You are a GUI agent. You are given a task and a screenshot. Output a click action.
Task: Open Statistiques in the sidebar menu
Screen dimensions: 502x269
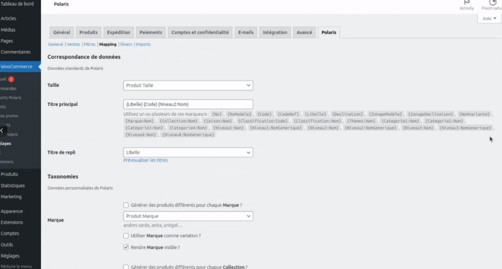[x=12, y=186]
